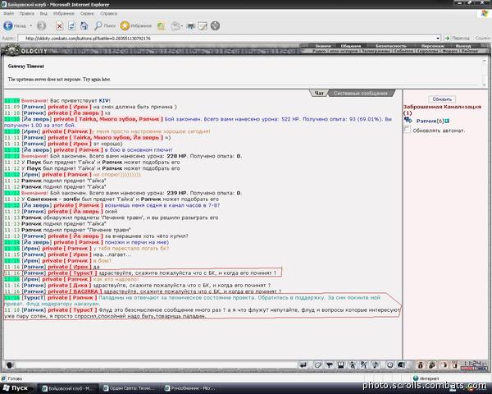Click sender [Йа зверь] in 11:14 message

(x=36, y=242)
